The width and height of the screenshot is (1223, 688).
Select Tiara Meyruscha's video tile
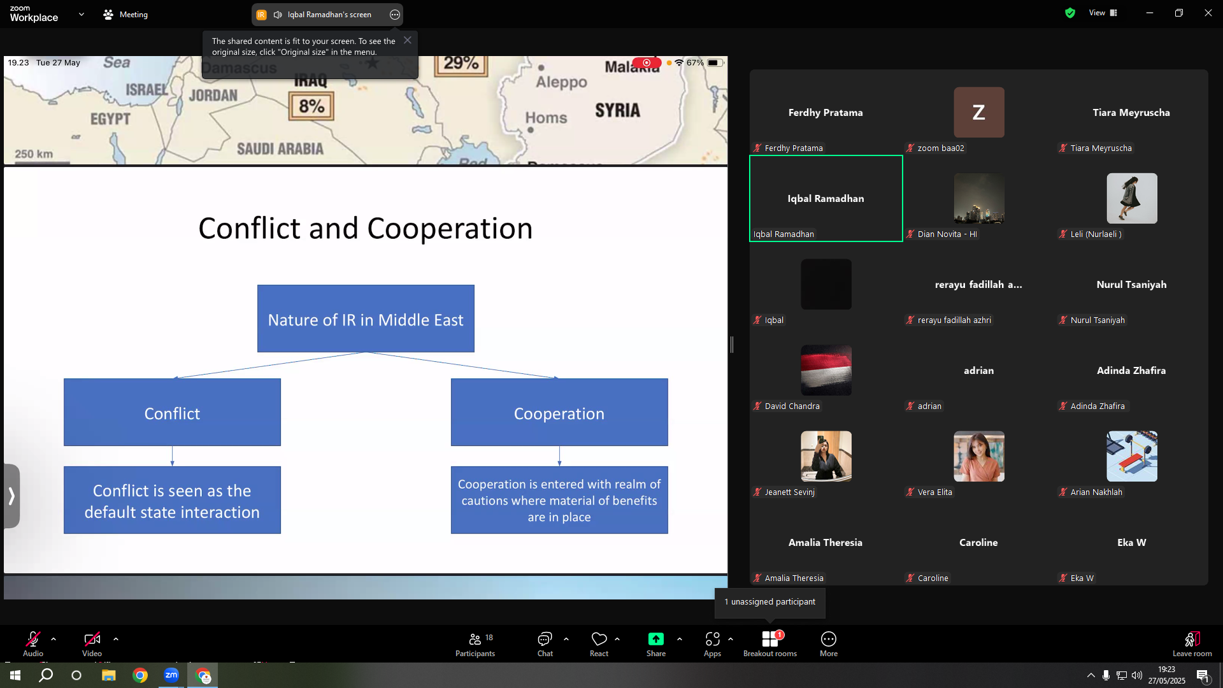pos(1132,113)
